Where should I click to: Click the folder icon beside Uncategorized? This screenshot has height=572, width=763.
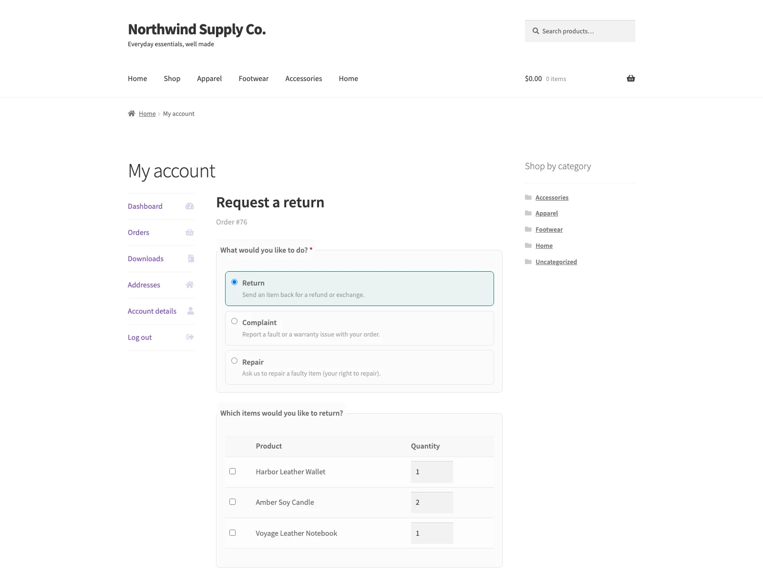click(x=528, y=262)
